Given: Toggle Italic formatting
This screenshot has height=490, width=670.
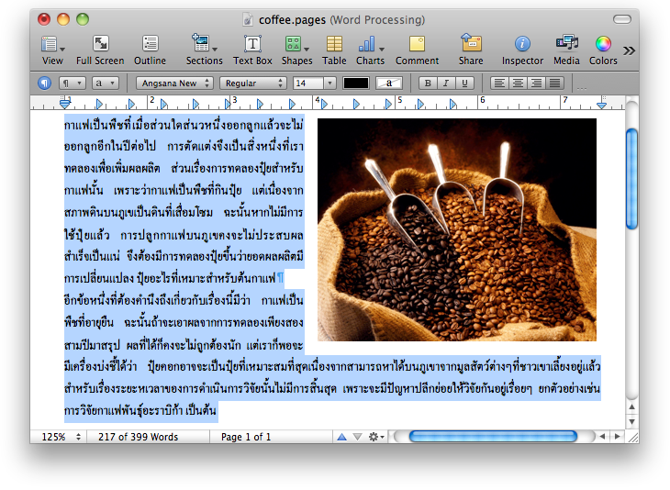Looking at the screenshot, I should (x=446, y=83).
